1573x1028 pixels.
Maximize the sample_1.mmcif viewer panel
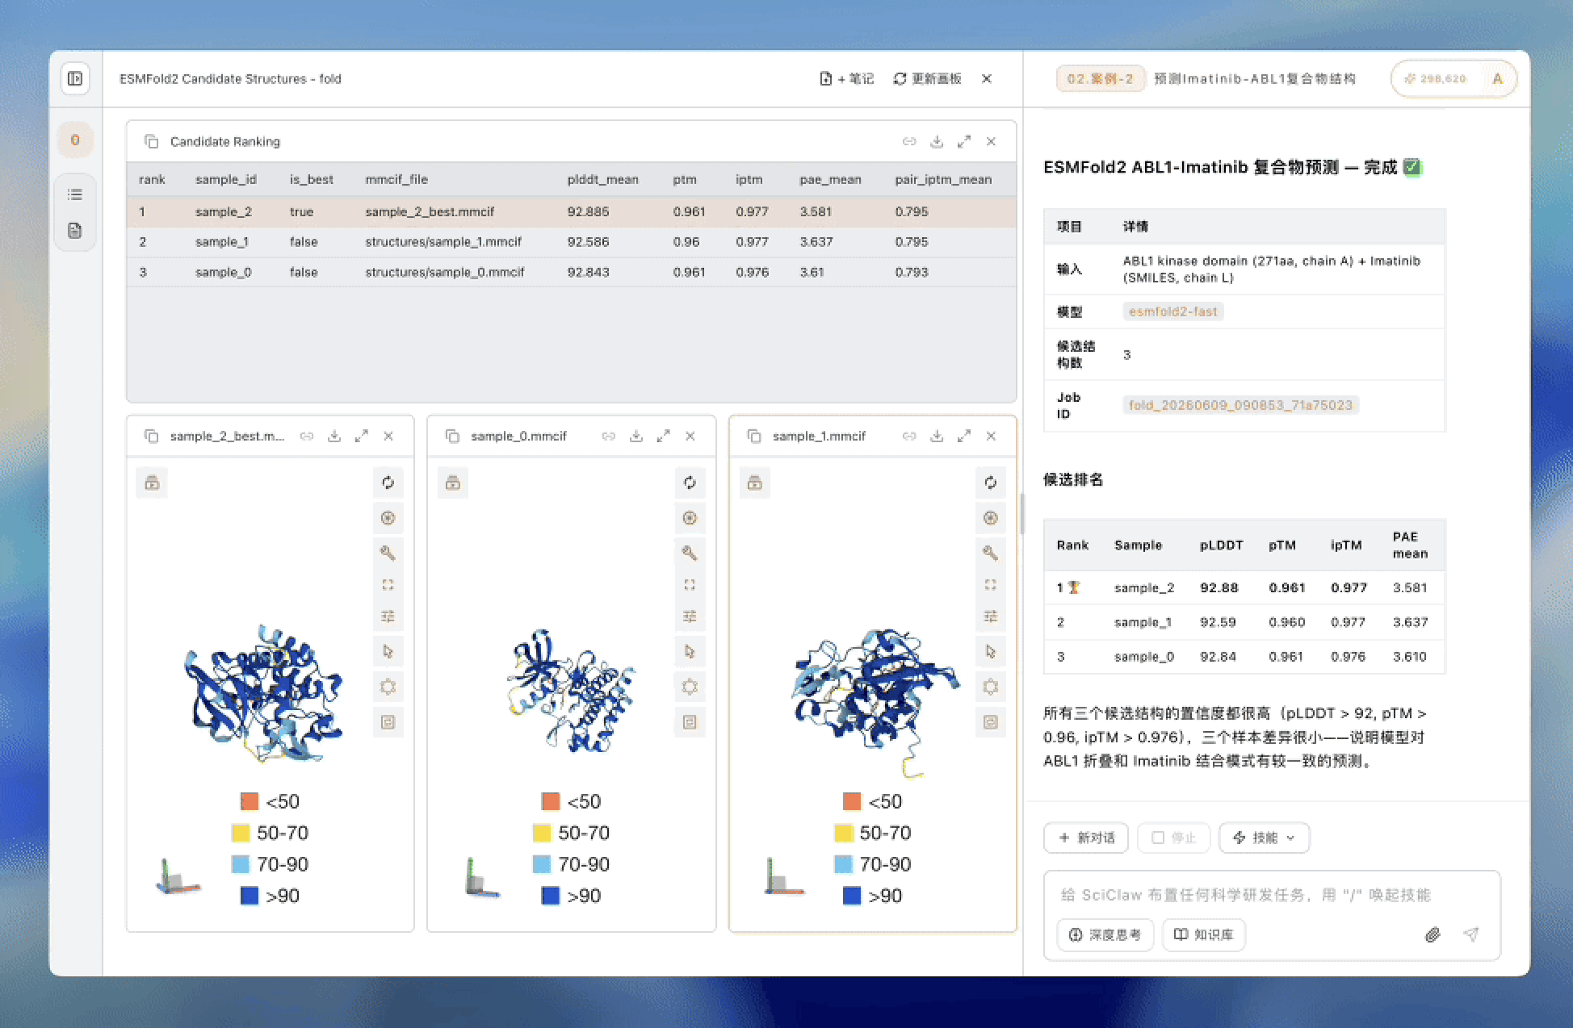(x=964, y=436)
